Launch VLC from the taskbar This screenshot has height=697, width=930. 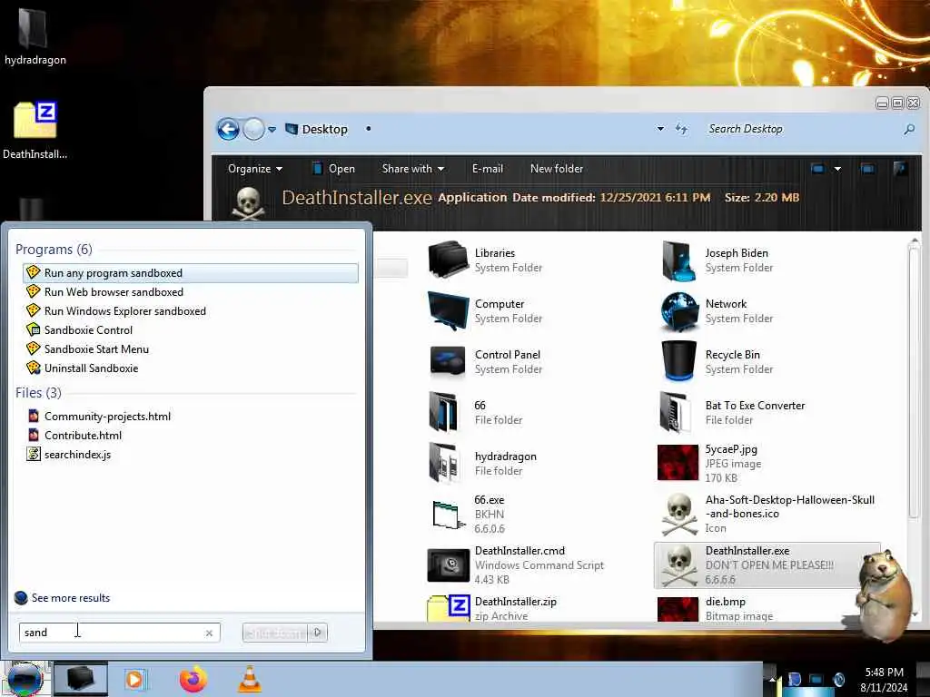[x=250, y=679]
